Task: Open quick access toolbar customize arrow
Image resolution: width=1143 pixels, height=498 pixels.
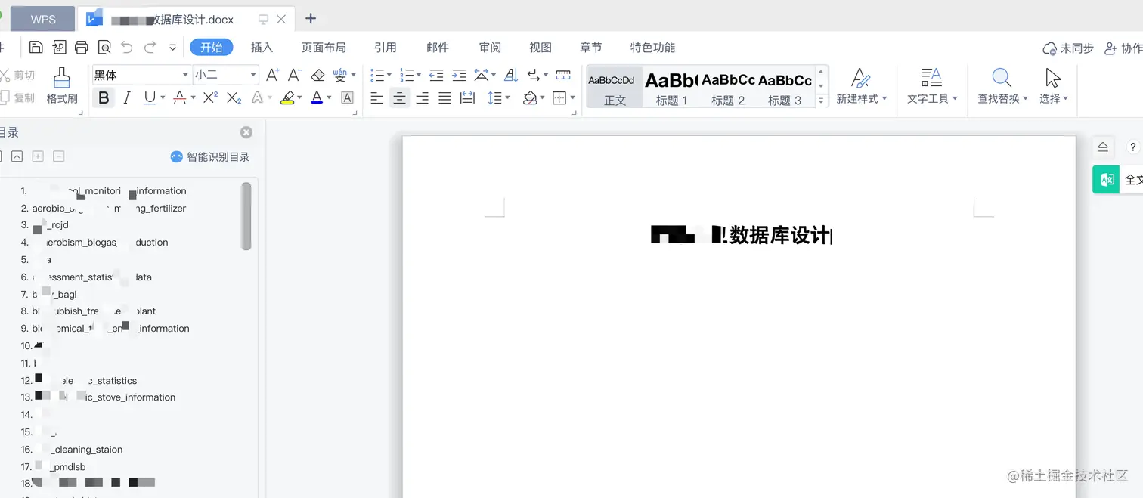Action: tap(172, 48)
